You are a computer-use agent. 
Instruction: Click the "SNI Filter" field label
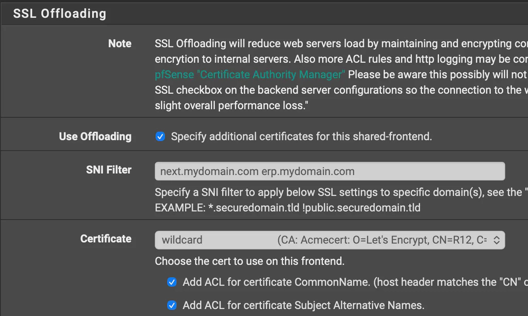(x=108, y=170)
